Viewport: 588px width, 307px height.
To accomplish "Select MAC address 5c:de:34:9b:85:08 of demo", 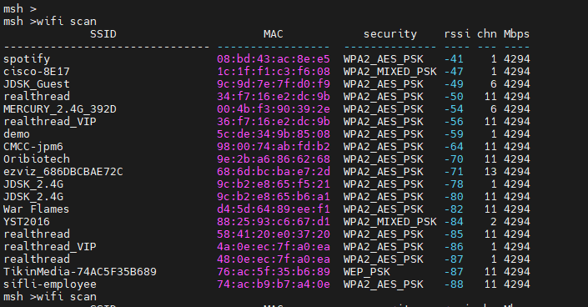I will point(274,134).
